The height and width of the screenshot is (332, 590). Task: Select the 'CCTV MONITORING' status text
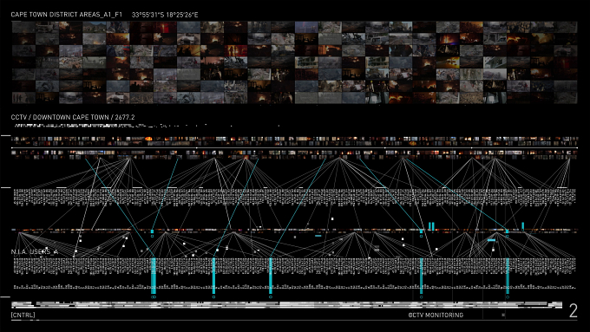(436, 315)
